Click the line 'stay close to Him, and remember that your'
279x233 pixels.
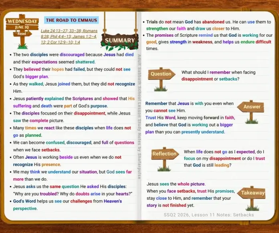tap(189, 198)
